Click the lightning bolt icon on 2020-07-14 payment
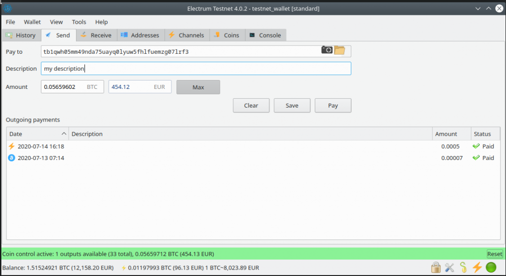 point(12,146)
